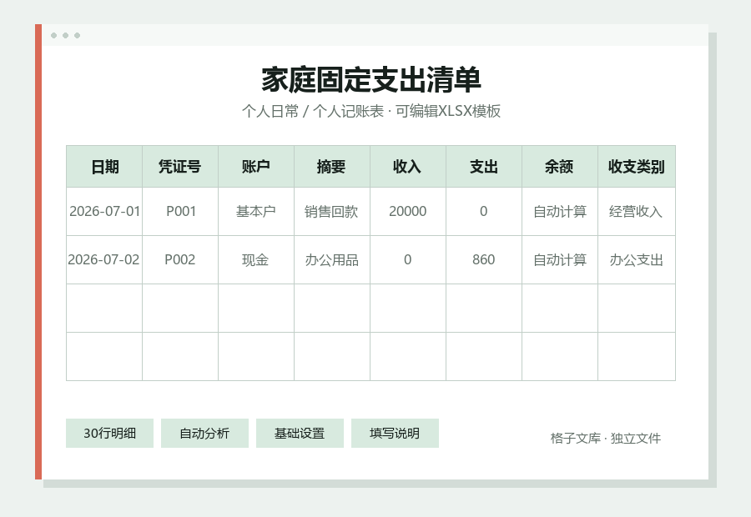Select the 经营收入 category cell

(x=637, y=212)
